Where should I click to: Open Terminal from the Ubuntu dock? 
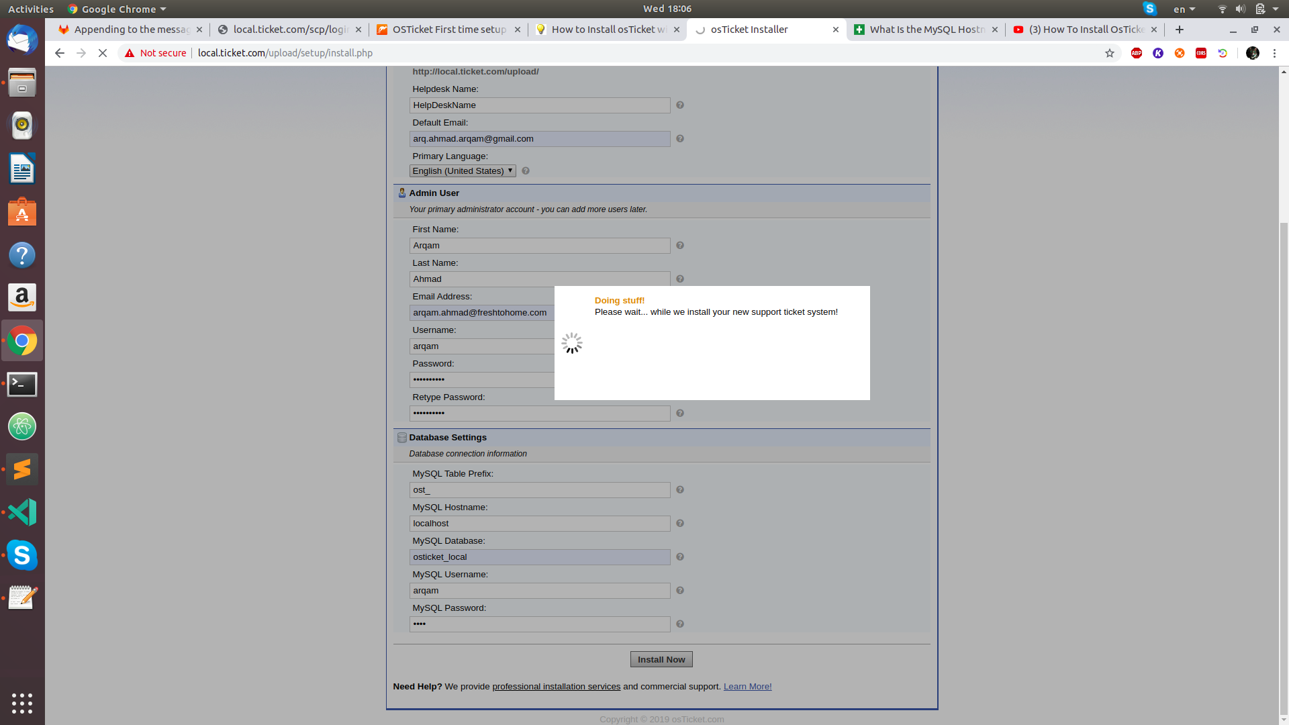pyautogui.click(x=22, y=384)
